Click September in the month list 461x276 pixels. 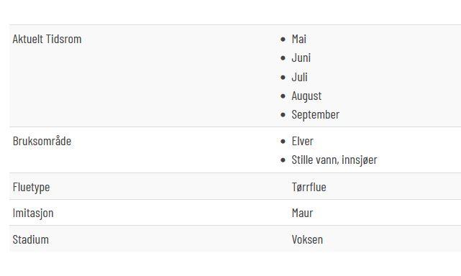point(316,114)
